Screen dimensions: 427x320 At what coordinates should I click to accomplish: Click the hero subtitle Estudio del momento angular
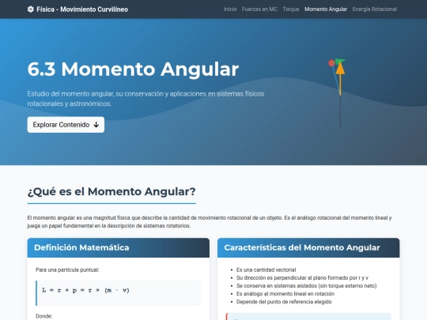[145, 99]
